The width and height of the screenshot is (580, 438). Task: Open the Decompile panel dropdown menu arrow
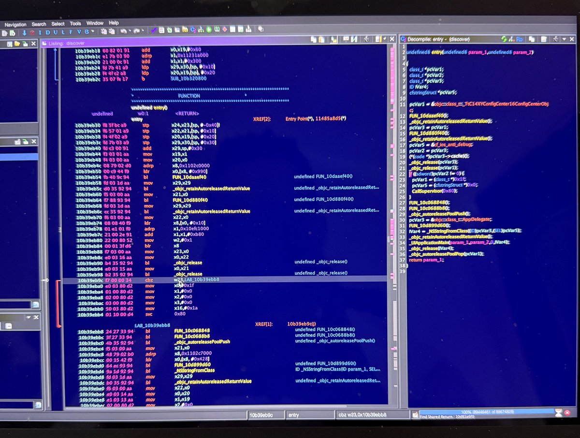pos(564,39)
